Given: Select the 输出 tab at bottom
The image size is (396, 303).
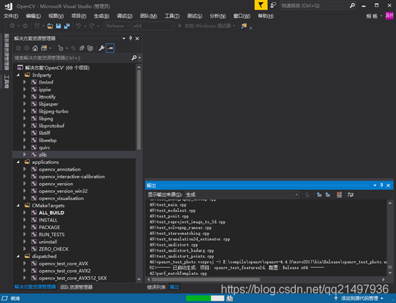Looking at the screenshot, I should point(174,287).
